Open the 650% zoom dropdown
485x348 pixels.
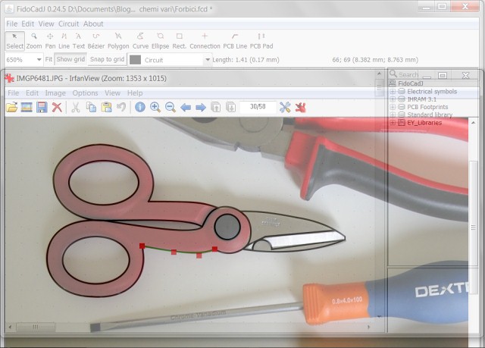click(39, 59)
